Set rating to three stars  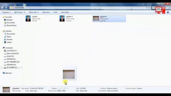[63, 88]
